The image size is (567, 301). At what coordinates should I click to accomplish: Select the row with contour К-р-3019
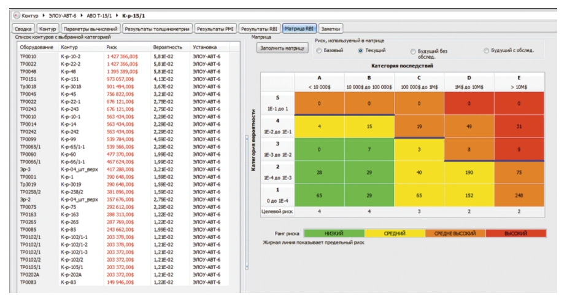[x=123, y=184]
